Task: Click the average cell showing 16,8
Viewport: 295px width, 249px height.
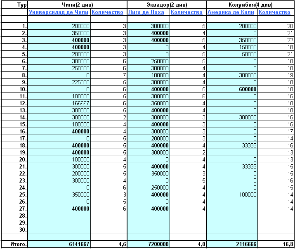Action: 276,244
